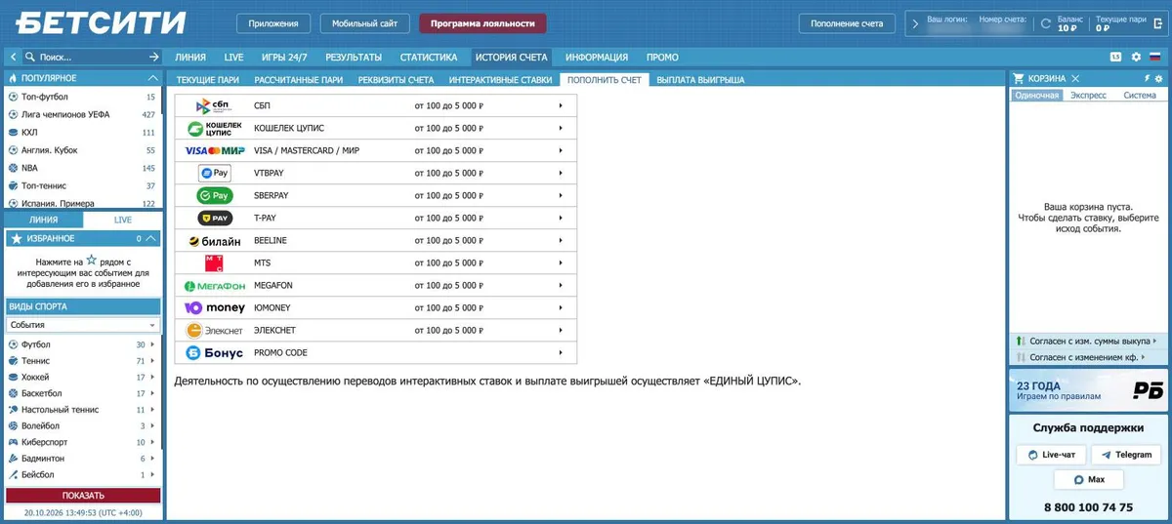Open site settings gear in the navigation bar
Screen dimensions: 1172x524
[x=1136, y=58]
